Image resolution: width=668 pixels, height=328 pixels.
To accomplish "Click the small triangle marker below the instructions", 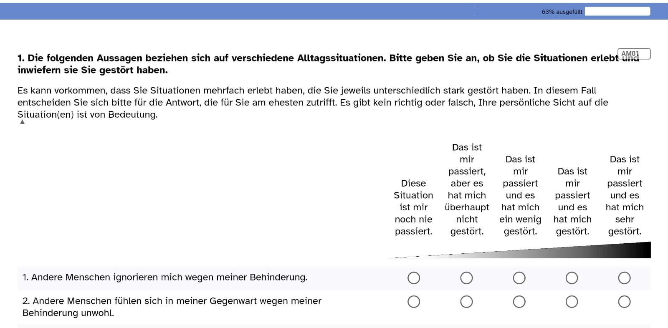I will [23, 122].
